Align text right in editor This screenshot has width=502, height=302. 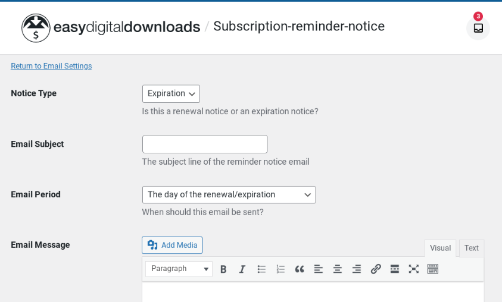tap(357, 269)
